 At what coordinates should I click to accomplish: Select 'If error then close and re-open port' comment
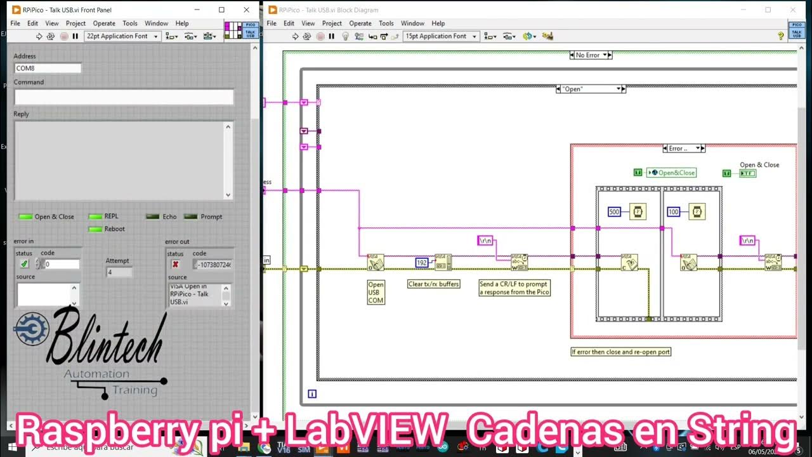[x=620, y=352]
